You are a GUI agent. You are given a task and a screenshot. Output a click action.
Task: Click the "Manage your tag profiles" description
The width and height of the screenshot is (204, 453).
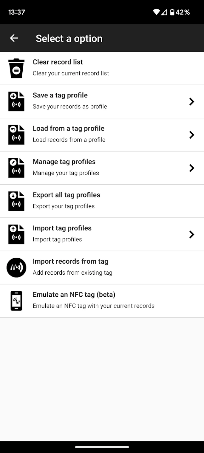(66, 173)
